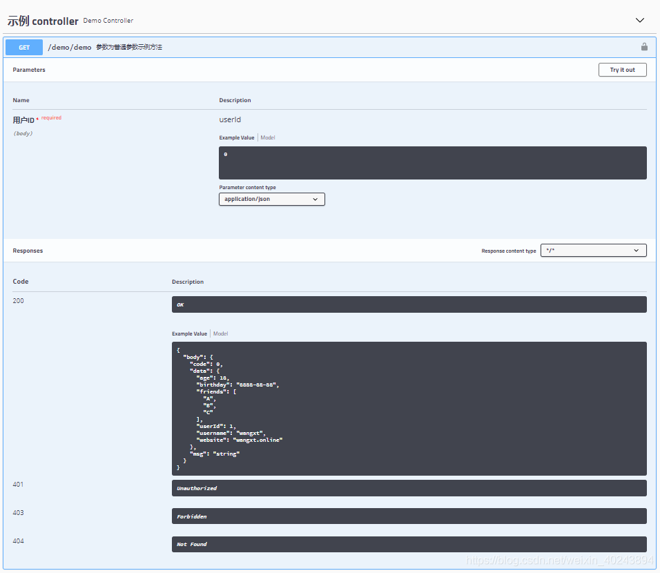Click response code 403
The width and height of the screenshot is (660, 573).
click(x=18, y=512)
